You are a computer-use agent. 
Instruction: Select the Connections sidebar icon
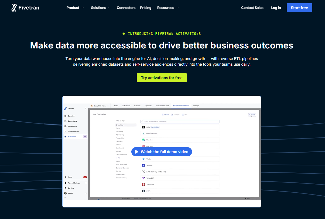[x=65, y=121]
